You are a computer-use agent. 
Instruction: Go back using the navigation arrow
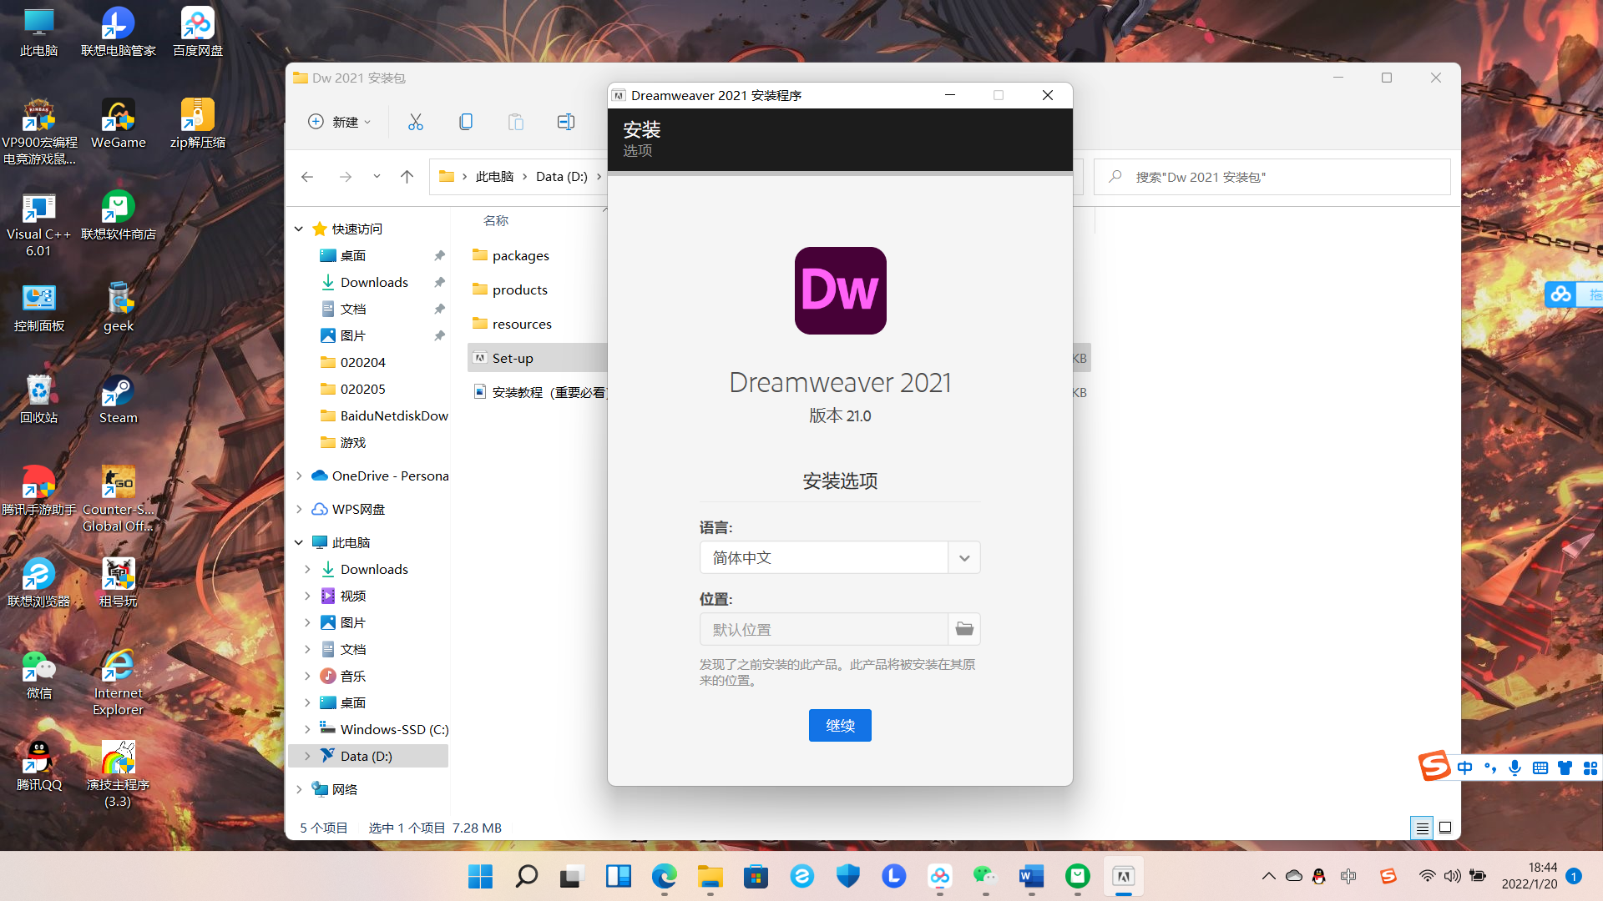point(306,177)
